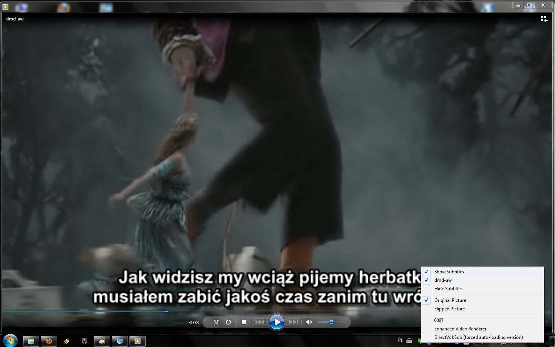Open the 0007 menu entry
555x347 pixels.
(483, 320)
